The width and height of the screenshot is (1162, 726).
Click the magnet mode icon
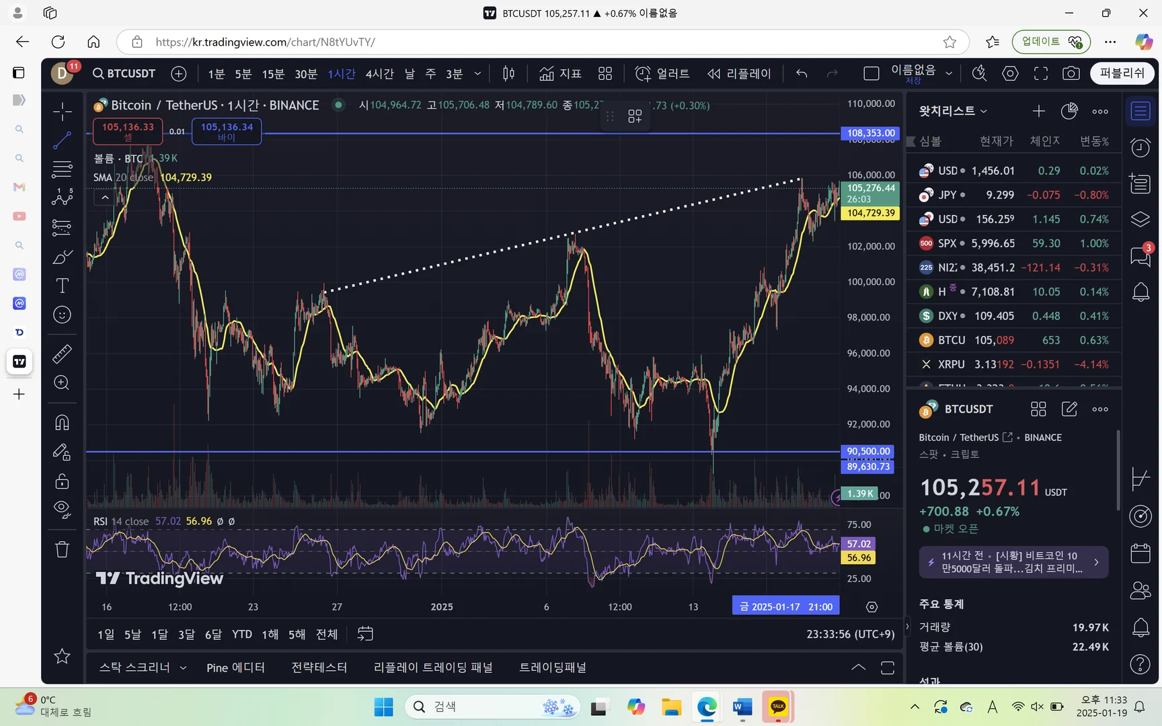[x=62, y=422]
